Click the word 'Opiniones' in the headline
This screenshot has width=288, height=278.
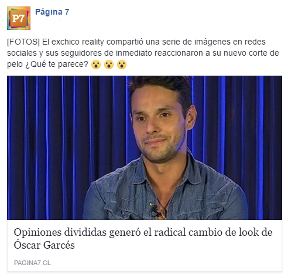[38, 233]
